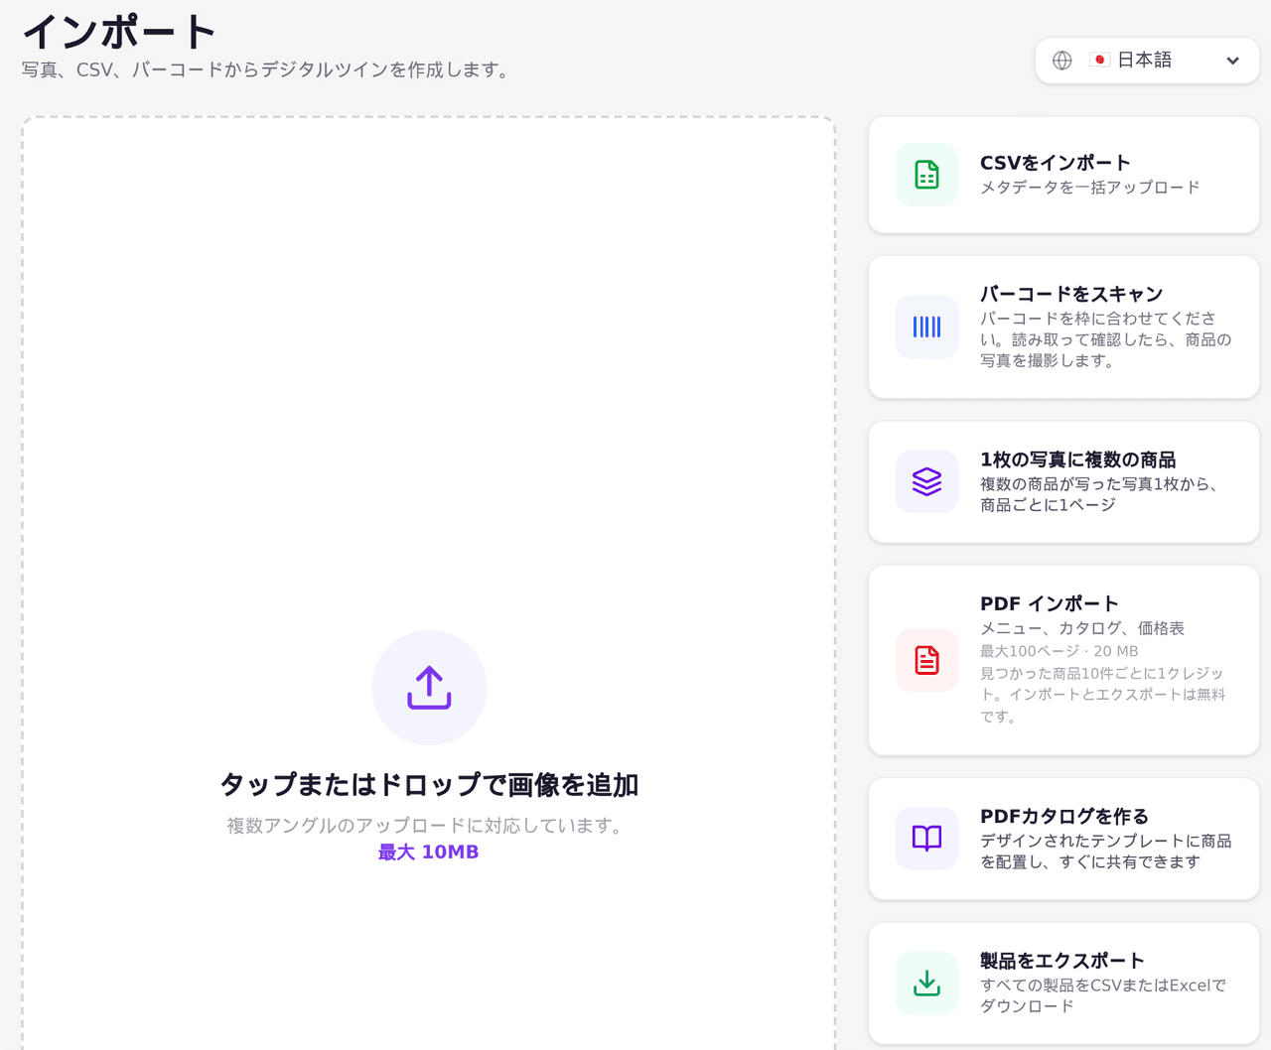Click the green CSV file icon
This screenshot has width=1271, height=1050.
926,175
